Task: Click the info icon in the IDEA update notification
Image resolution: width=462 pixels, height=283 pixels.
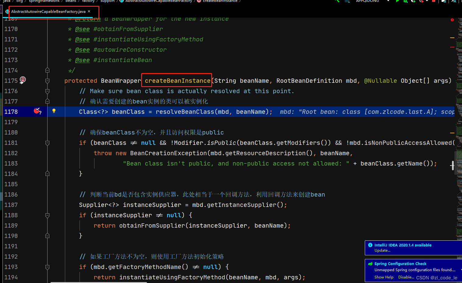Action: 370,245
